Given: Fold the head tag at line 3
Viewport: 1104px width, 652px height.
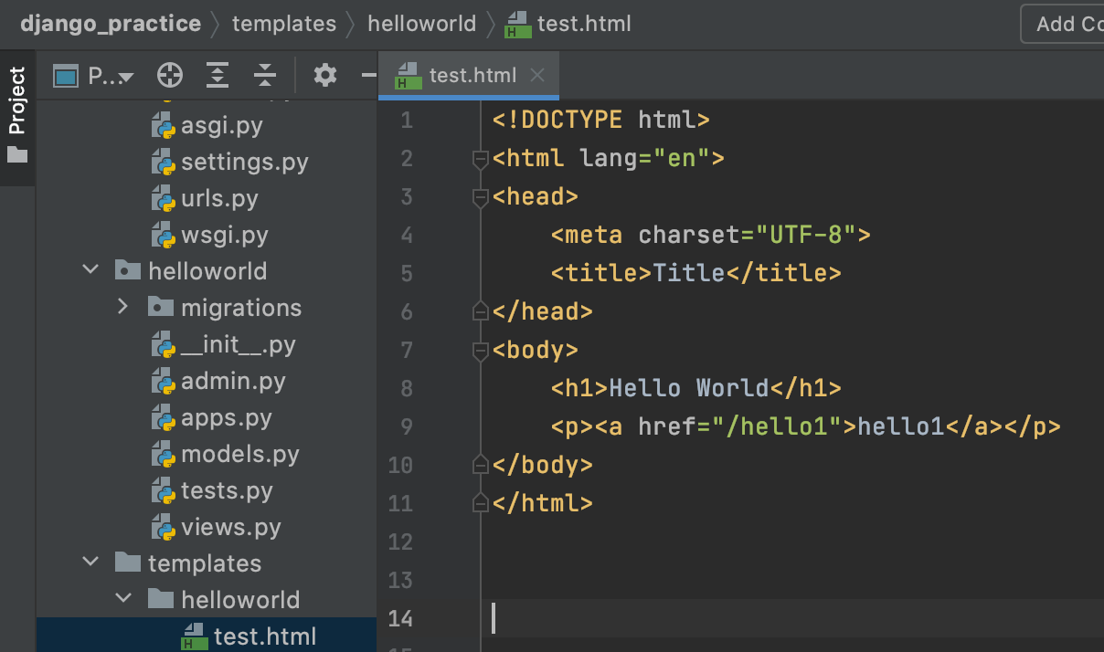Looking at the screenshot, I should pos(480,198).
